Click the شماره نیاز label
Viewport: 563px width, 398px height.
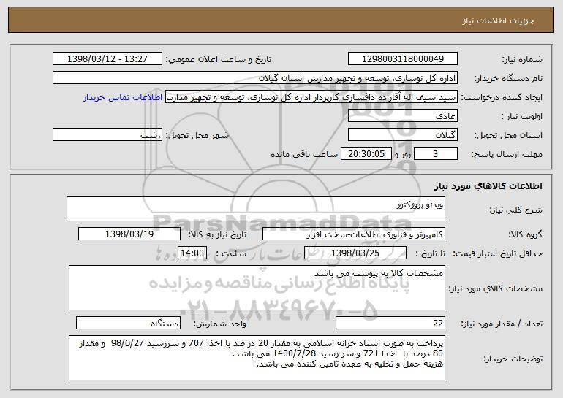[x=524, y=60]
